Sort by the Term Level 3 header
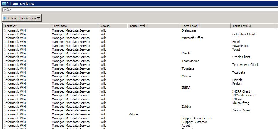Image resolution: width=278 pixels, height=129 pixels. 253,26
